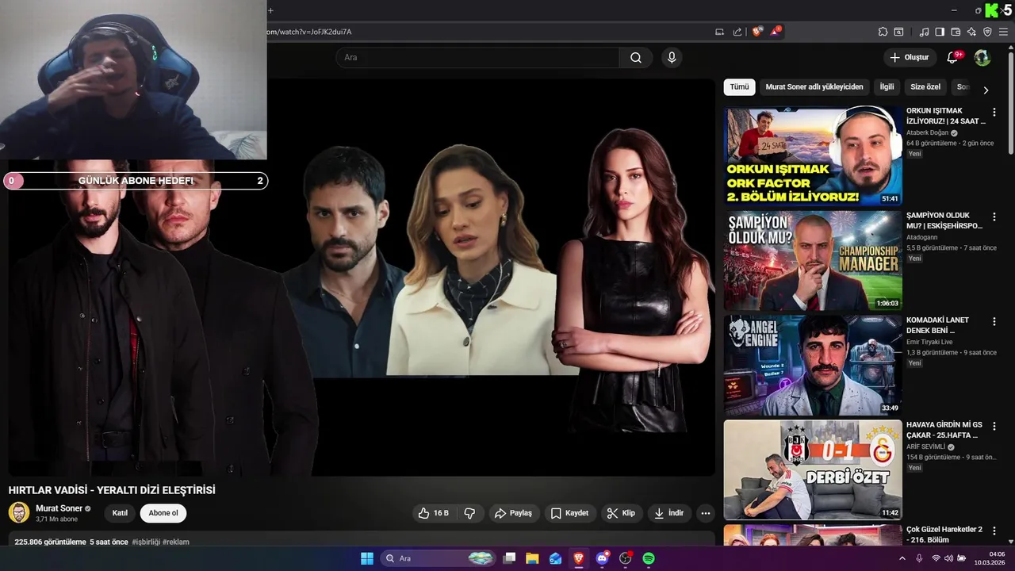Open the Angel Engine KOMADAKİ LANET thumbnail
This screenshot has width=1015, height=571.
(813, 365)
